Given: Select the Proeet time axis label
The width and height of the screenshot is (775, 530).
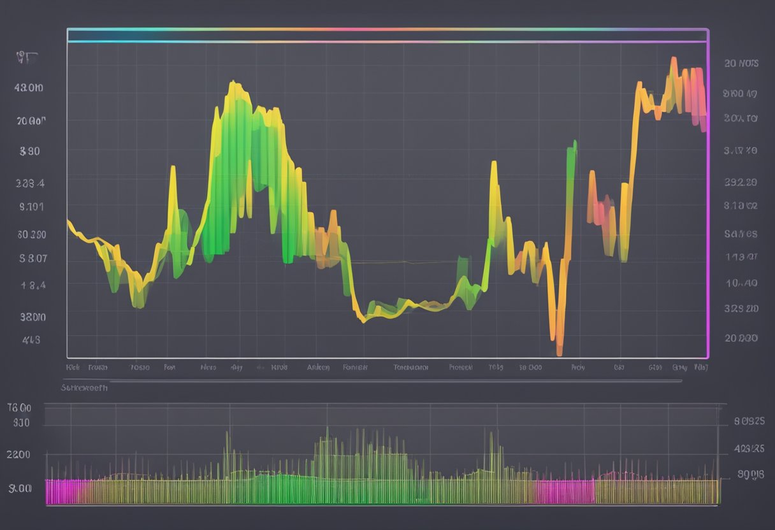Looking at the screenshot, I should coord(460,368).
